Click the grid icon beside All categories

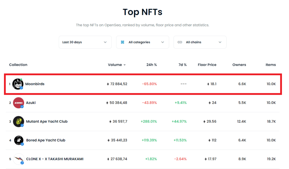[122, 42]
